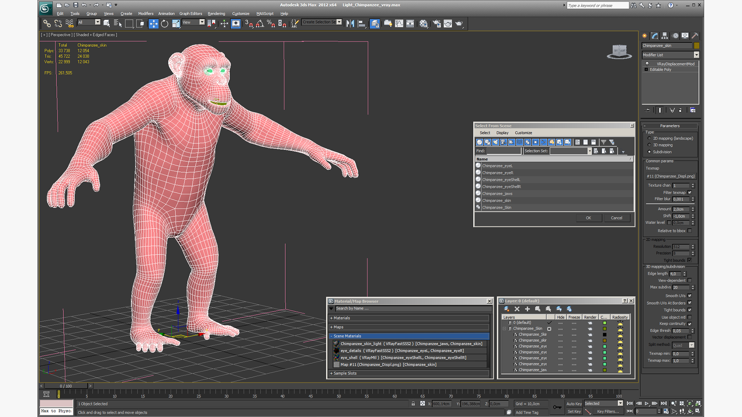Click the Render Production teapot icon
The width and height of the screenshot is (742, 417).
coord(459,24)
